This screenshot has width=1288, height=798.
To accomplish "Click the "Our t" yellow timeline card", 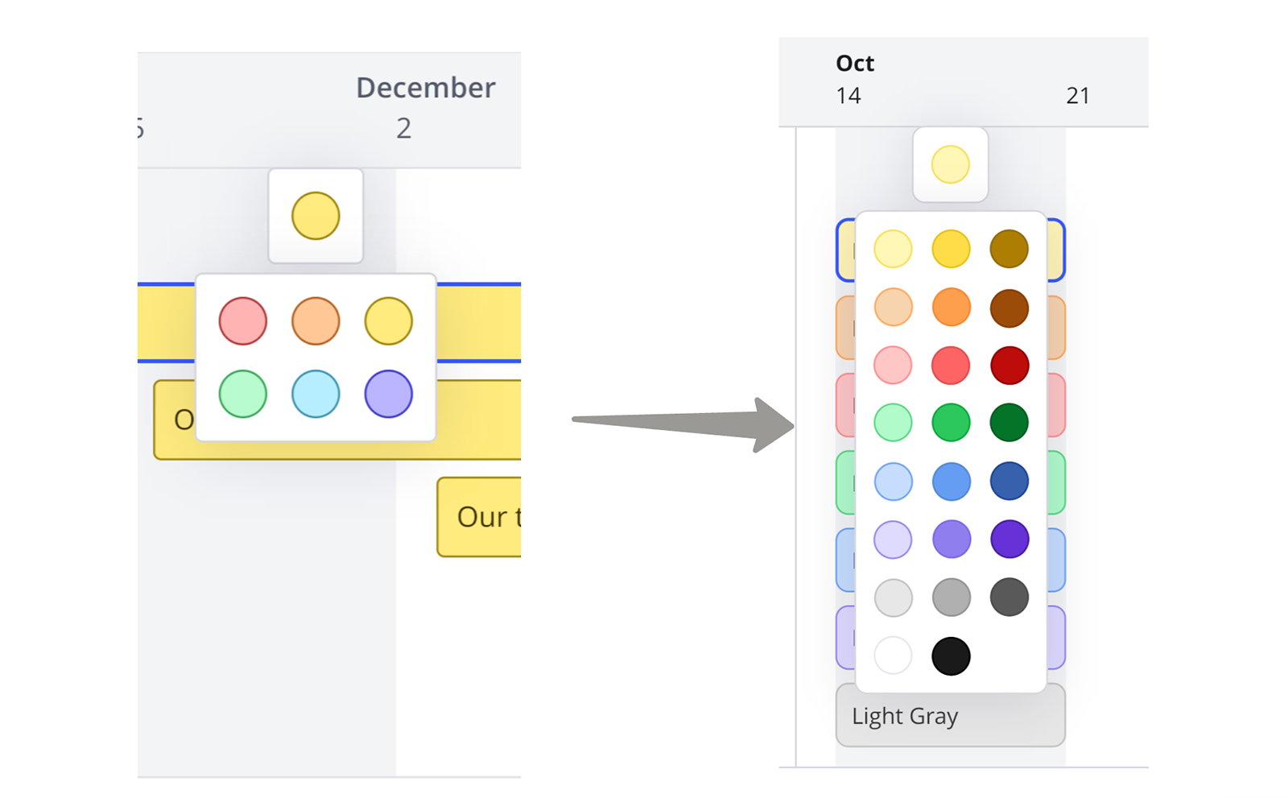I will coord(481,516).
